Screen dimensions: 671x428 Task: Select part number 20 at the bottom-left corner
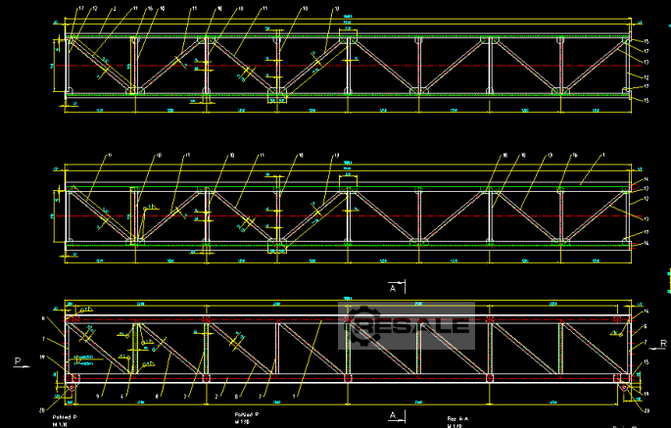point(41,409)
